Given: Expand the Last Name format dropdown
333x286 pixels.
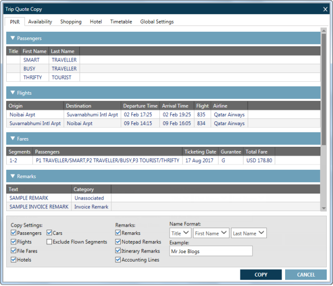Looking at the screenshot, I should (249, 233).
